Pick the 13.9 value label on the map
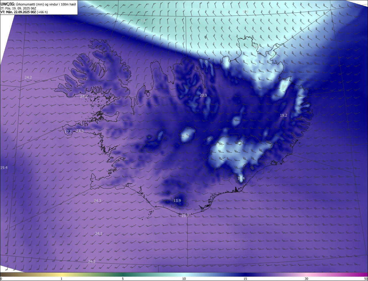 coord(177,201)
